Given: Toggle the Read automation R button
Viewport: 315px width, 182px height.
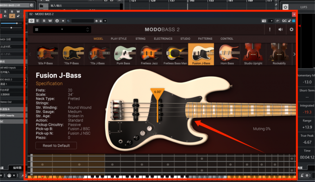Looking at the screenshot, I should (44, 21).
